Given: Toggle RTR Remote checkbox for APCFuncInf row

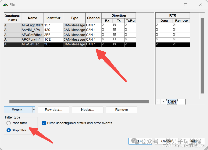Looking at the screenshot, I should point(174,39).
